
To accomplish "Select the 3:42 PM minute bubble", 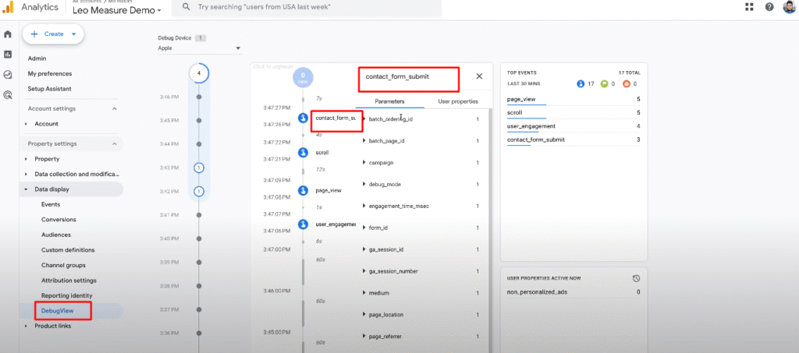I will 199,191.
